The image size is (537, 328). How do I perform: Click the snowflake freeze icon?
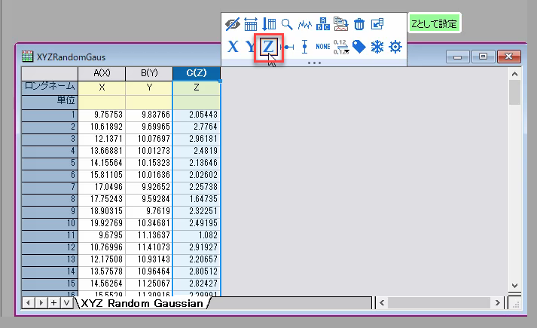coord(377,47)
